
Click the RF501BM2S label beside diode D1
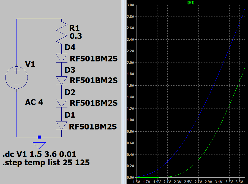coord(93,126)
